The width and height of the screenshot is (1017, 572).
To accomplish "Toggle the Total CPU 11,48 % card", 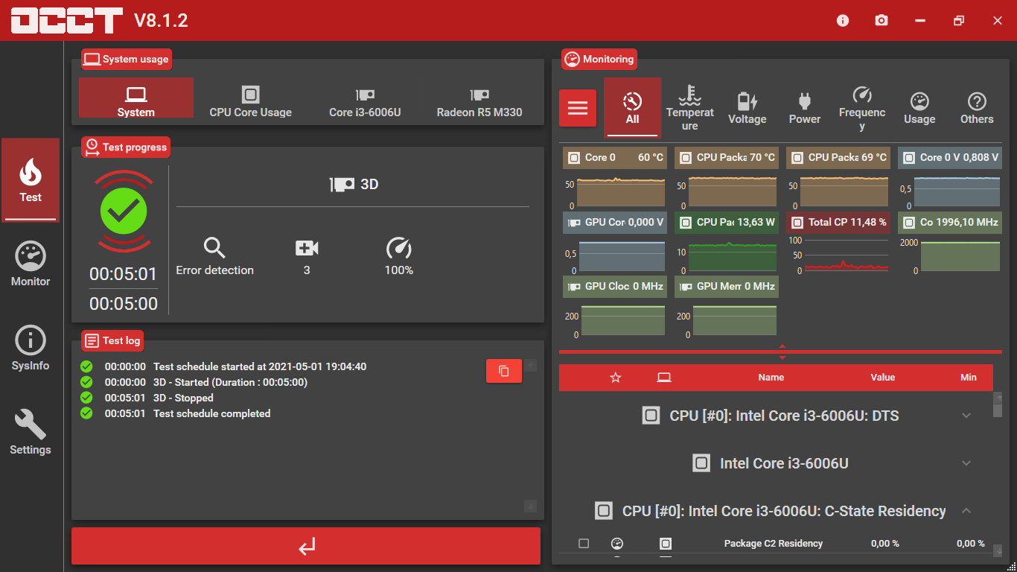I will 838,222.
